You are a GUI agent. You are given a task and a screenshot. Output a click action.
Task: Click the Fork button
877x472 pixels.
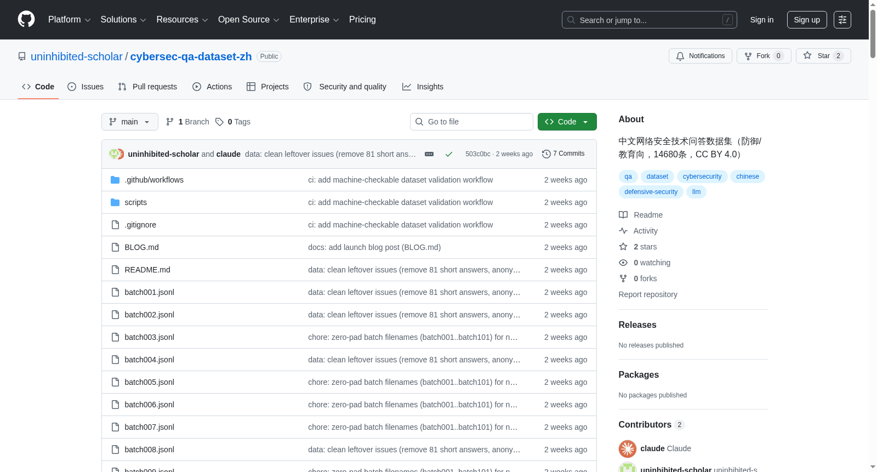(764, 56)
